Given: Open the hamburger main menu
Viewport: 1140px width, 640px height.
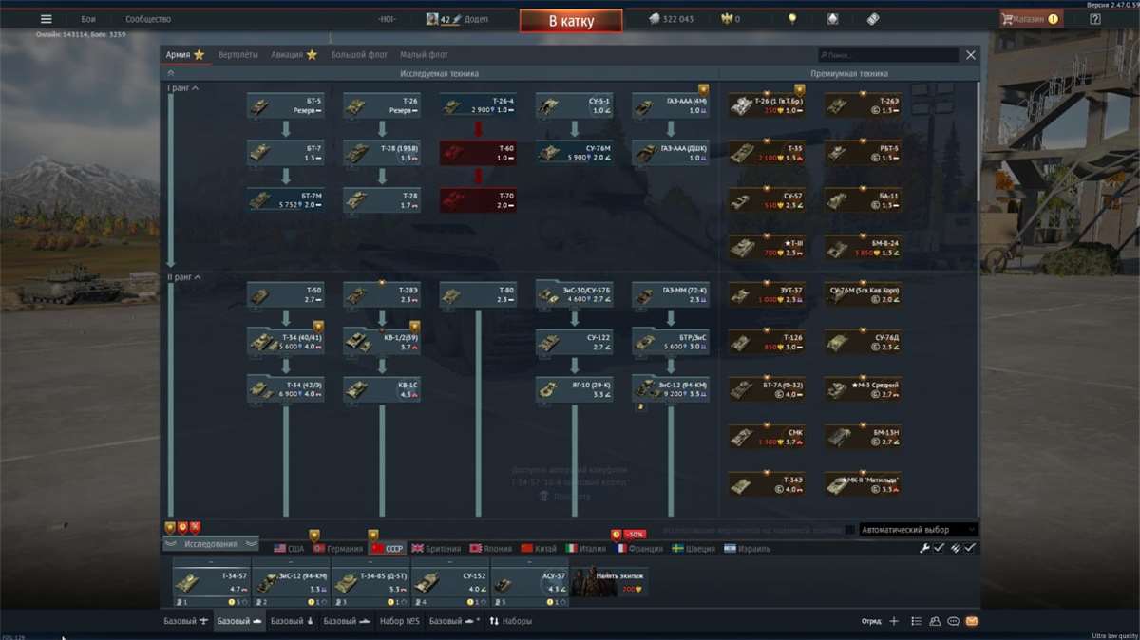Looking at the screenshot, I should pyautogui.click(x=46, y=19).
